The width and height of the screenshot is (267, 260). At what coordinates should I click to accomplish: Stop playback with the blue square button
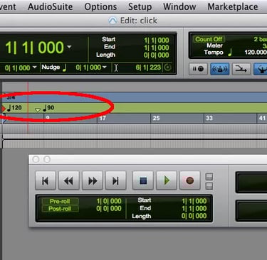[143, 180]
